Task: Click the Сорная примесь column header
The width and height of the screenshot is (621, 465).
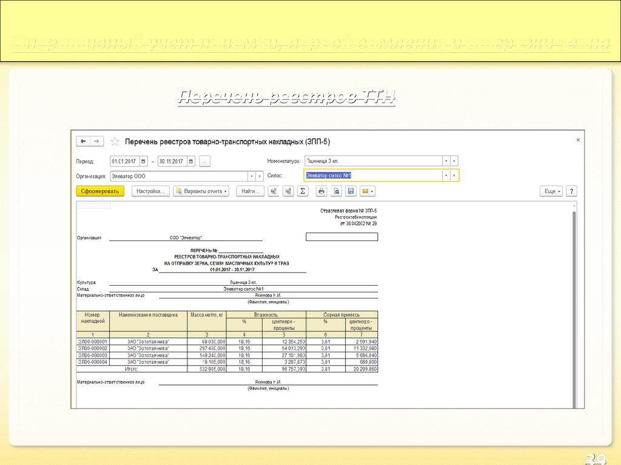Action: 341,315
